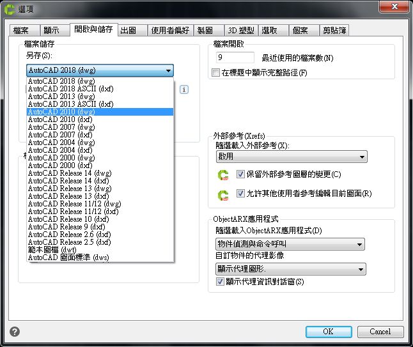This screenshot has width=413, height=347.
Task: Open the 選取 tab
Action: [273, 30]
